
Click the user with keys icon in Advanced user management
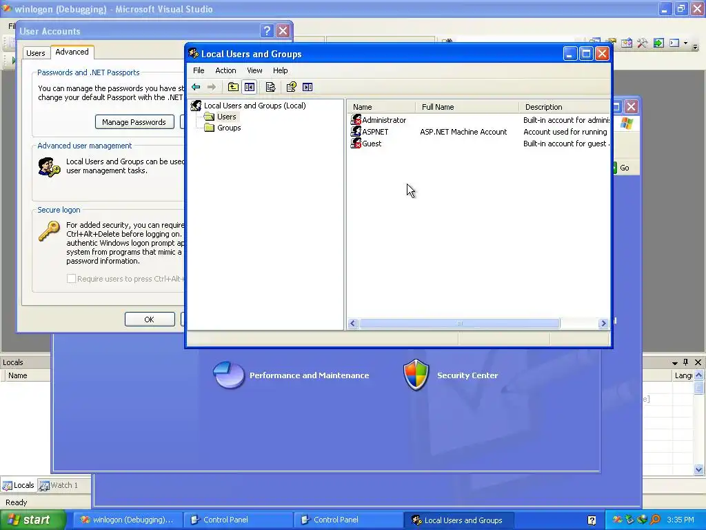pos(49,167)
